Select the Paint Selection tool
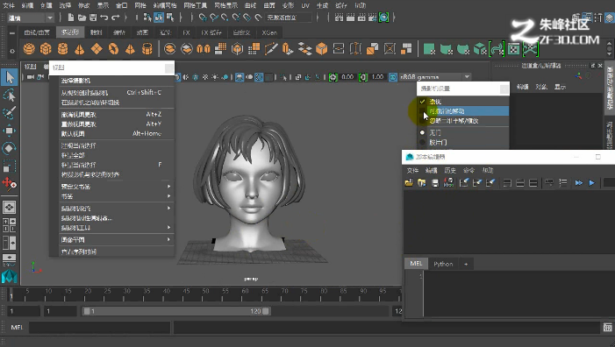 click(x=10, y=113)
